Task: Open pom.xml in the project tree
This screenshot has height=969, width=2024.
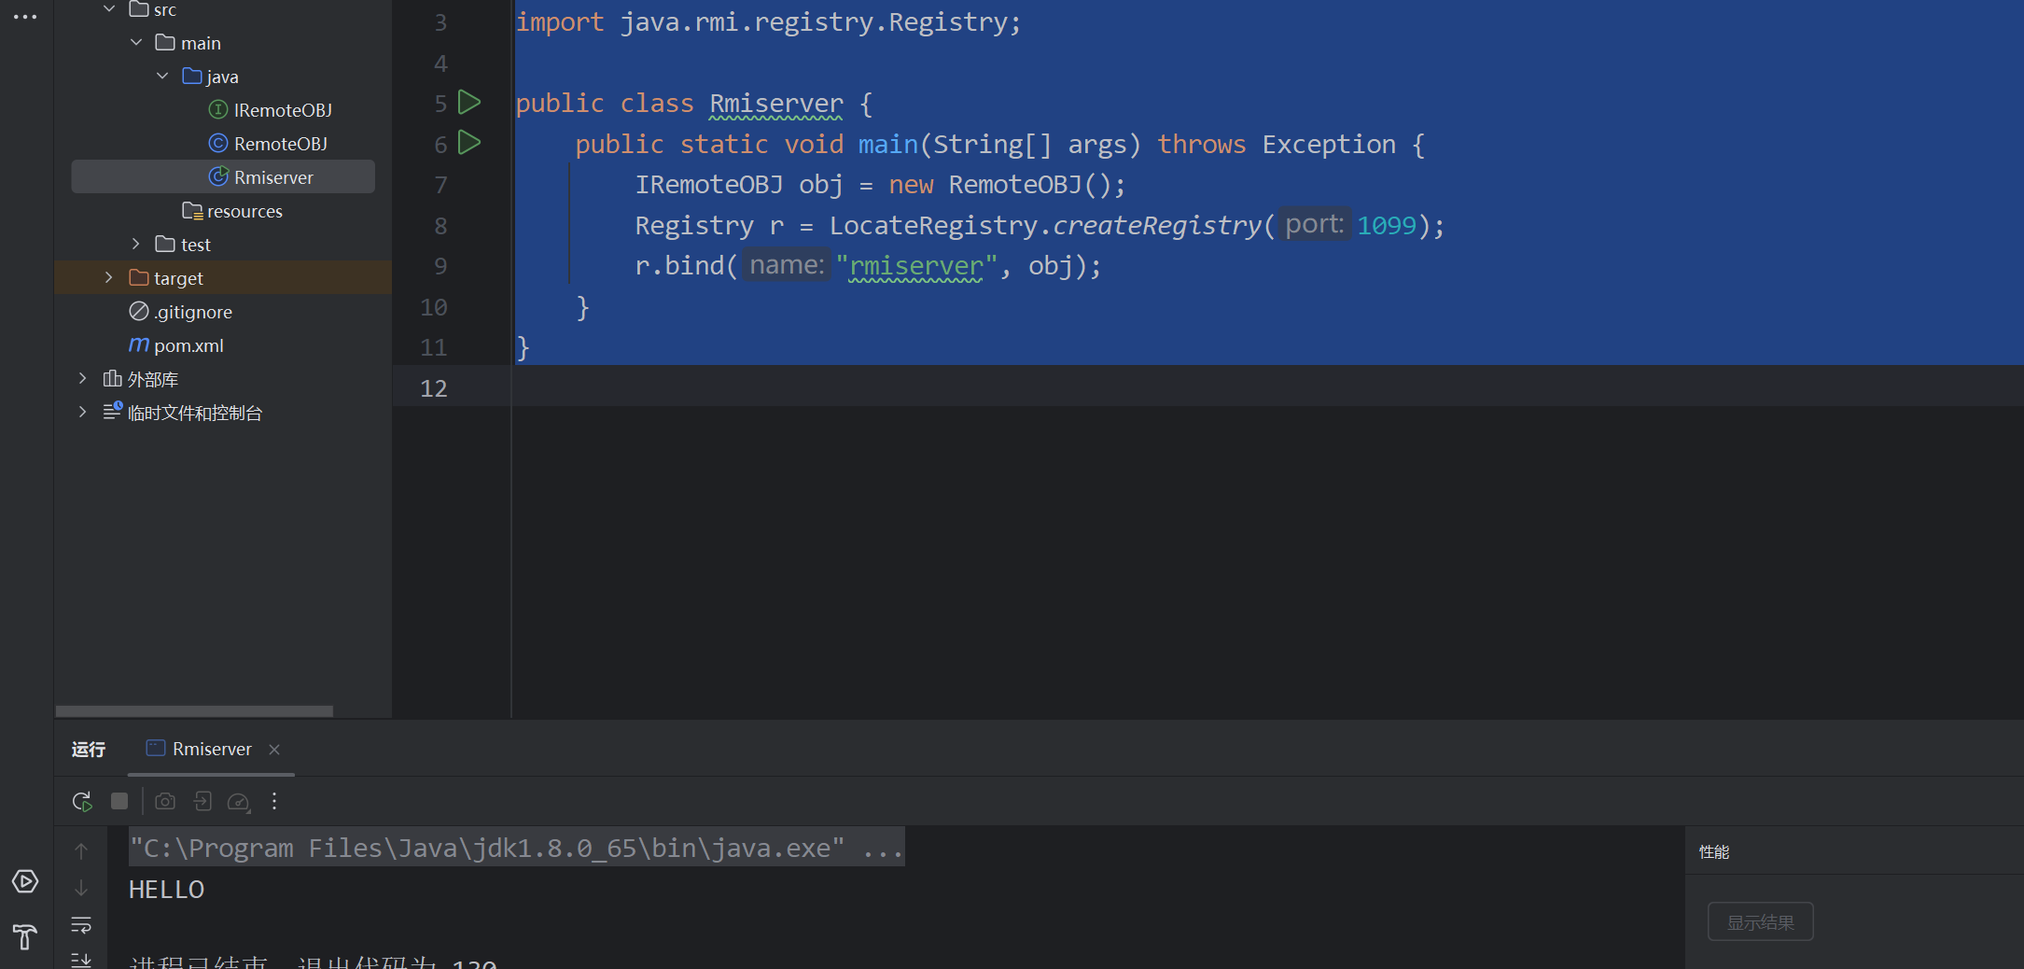Action: pyautogui.click(x=188, y=345)
